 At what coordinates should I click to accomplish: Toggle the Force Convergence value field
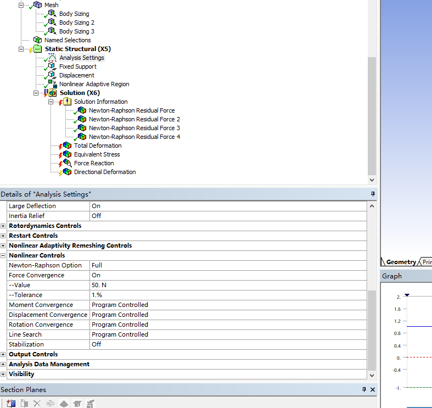(228, 275)
